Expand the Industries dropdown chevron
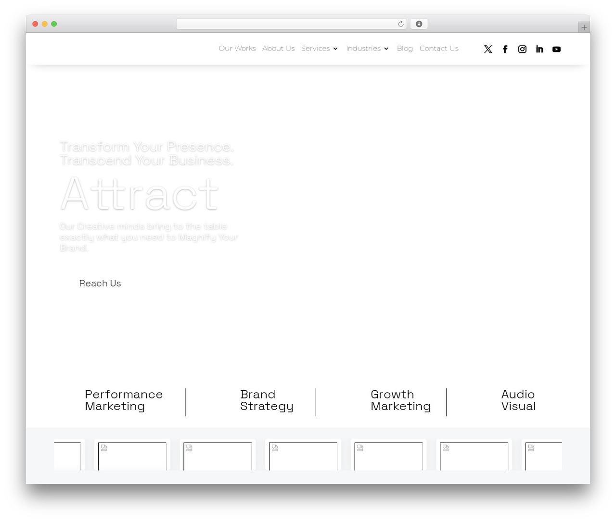Viewport: 616px width, 521px height. coord(386,49)
